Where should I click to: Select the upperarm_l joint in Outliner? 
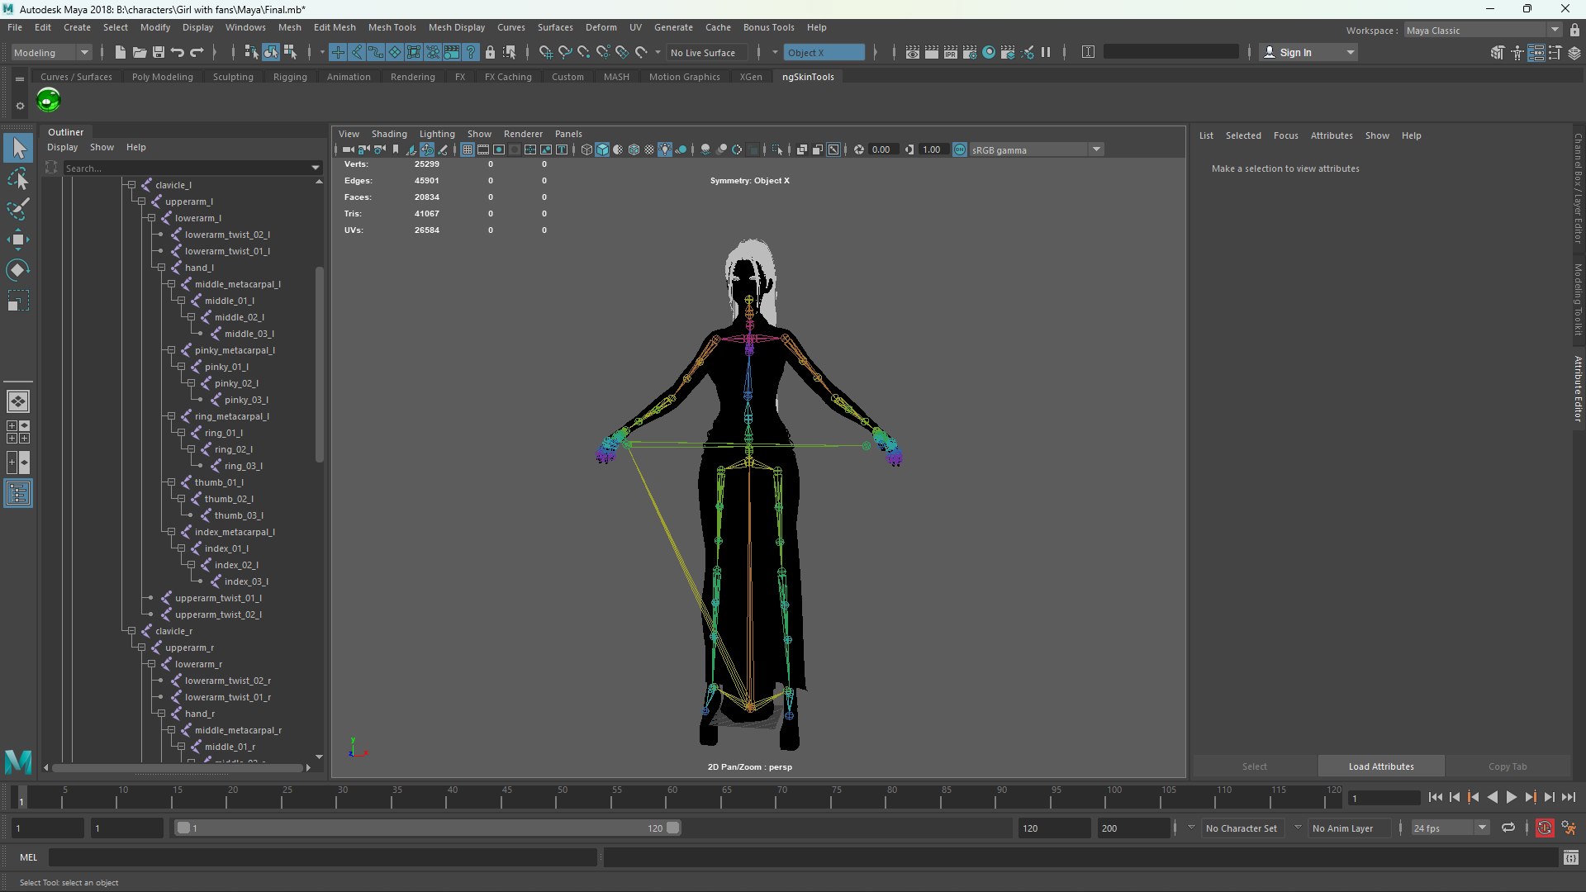[188, 202]
